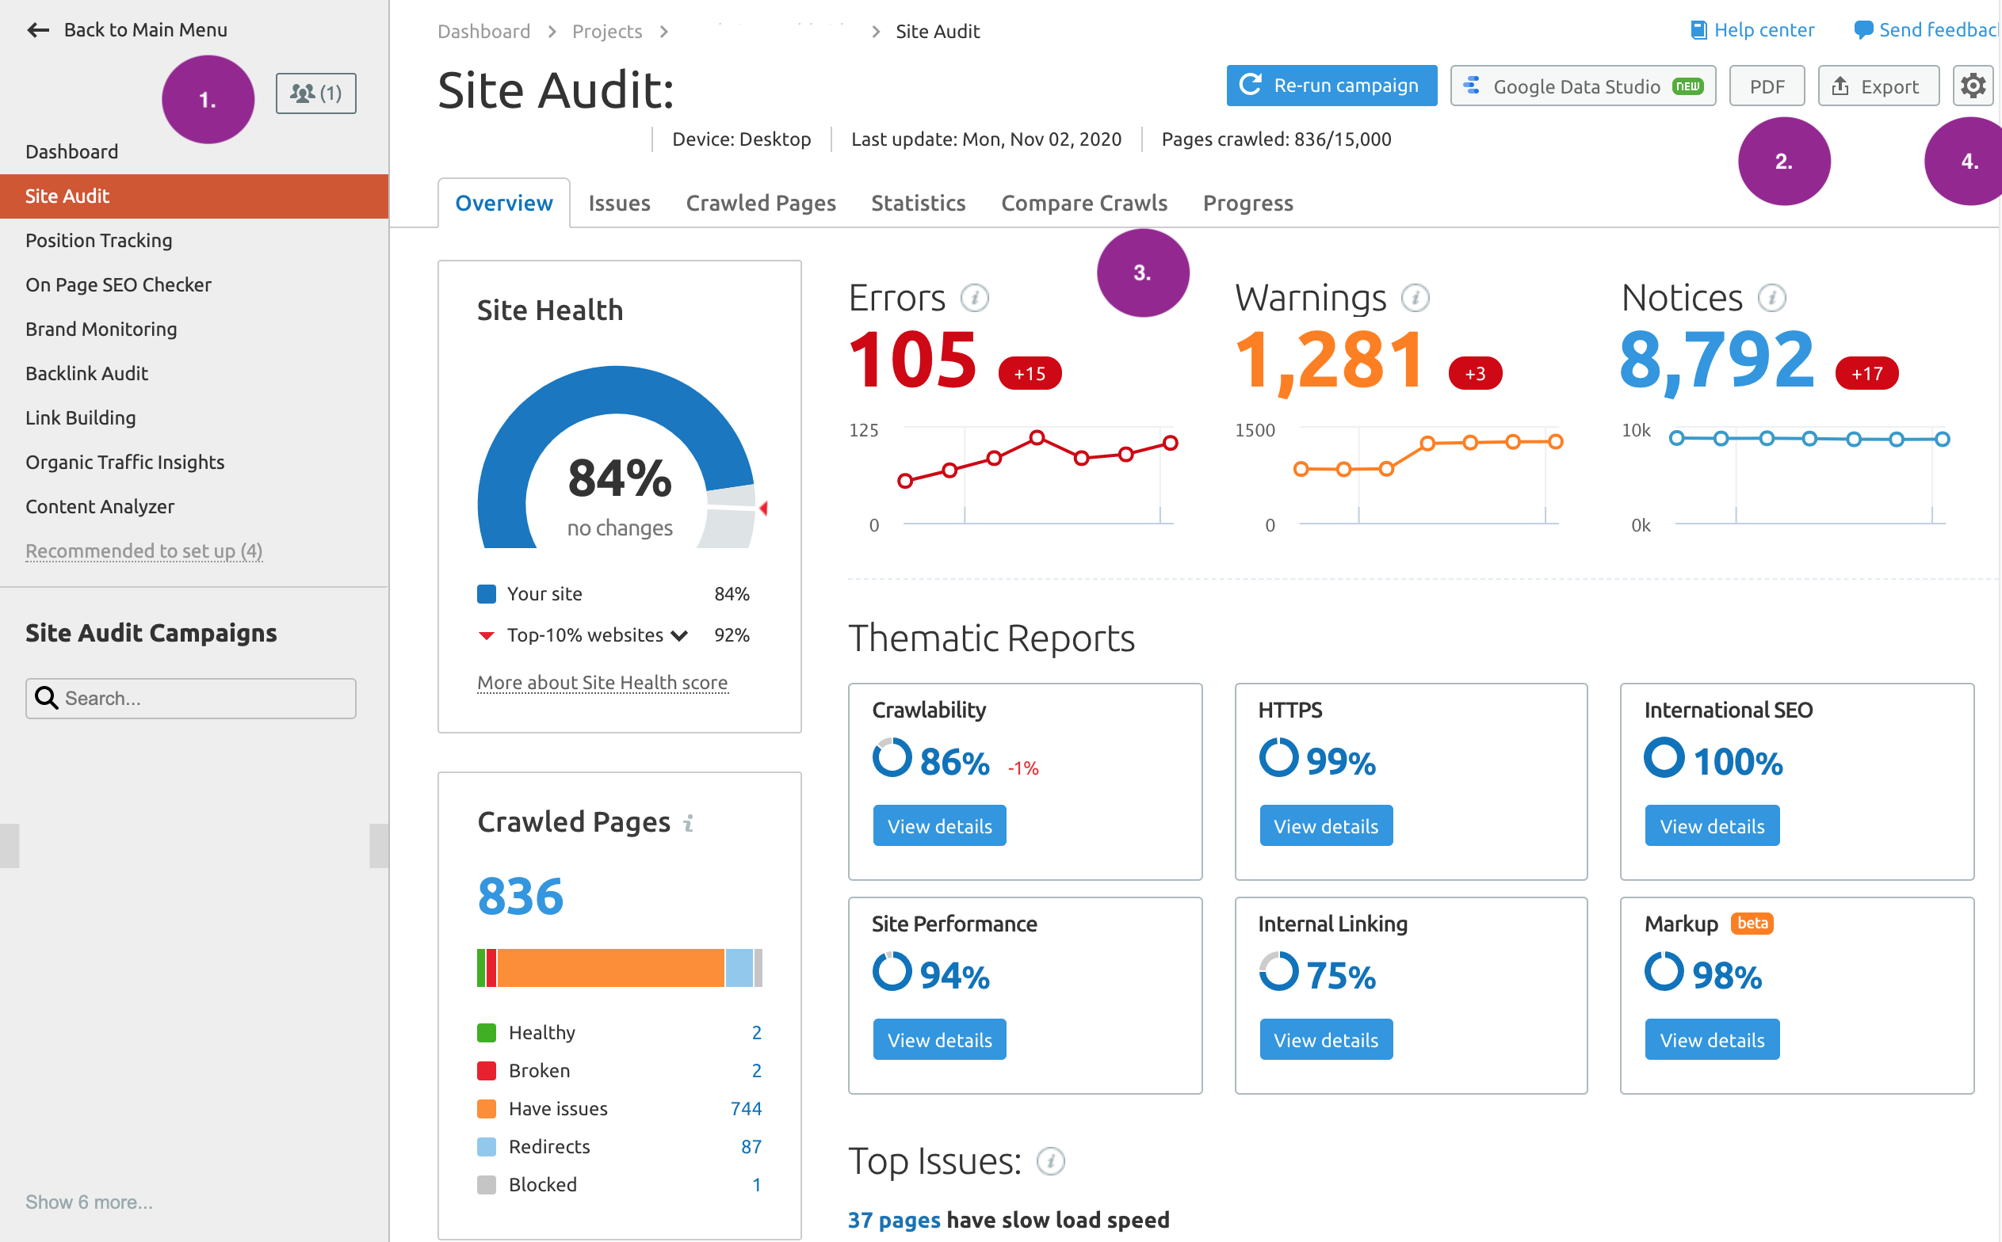Select Site Audit in the sidebar

[x=194, y=196]
